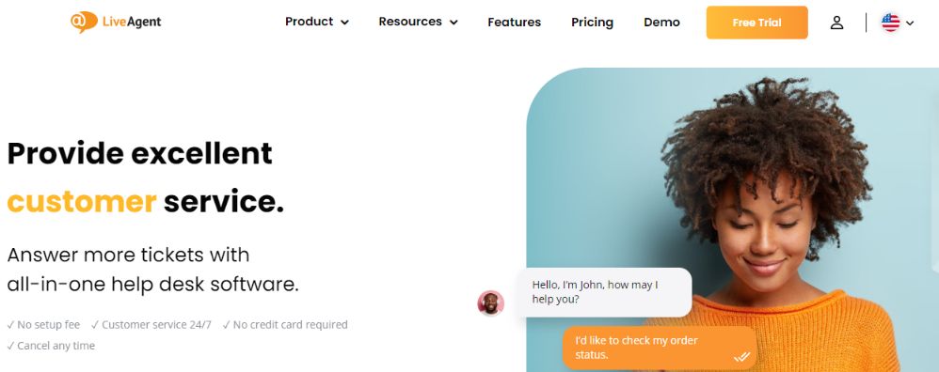939x372 pixels.
Task: Click the woman hero image
Action: coord(732,220)
